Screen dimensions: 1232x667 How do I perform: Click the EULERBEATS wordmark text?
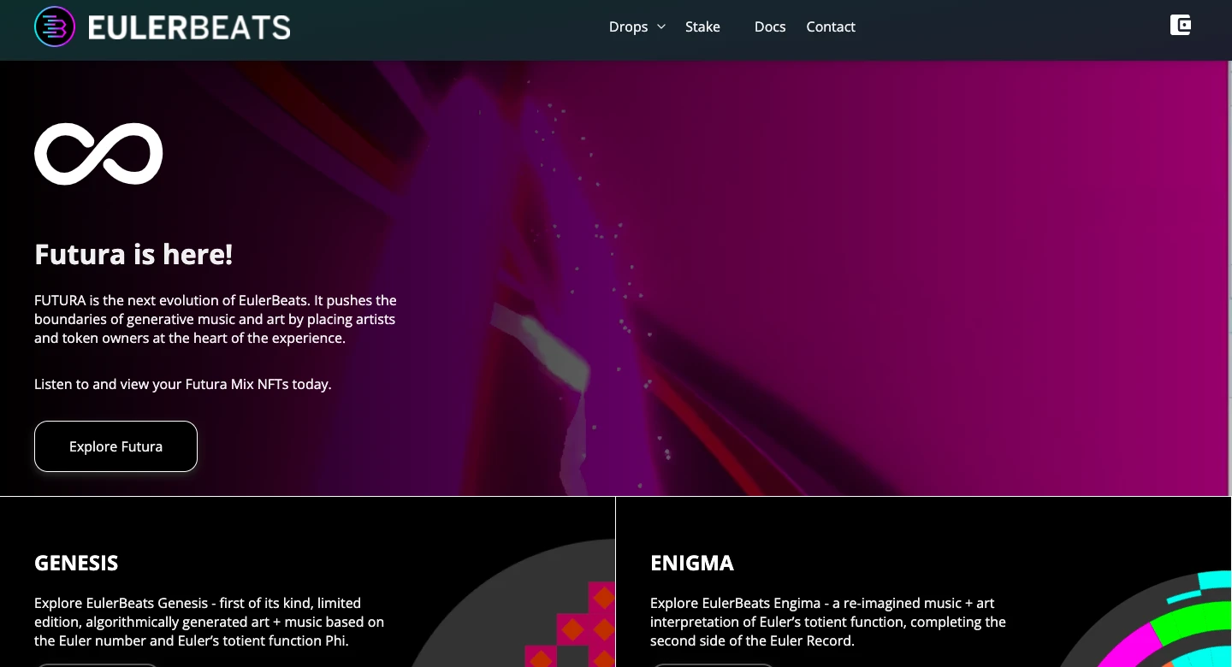click(189, 27)
